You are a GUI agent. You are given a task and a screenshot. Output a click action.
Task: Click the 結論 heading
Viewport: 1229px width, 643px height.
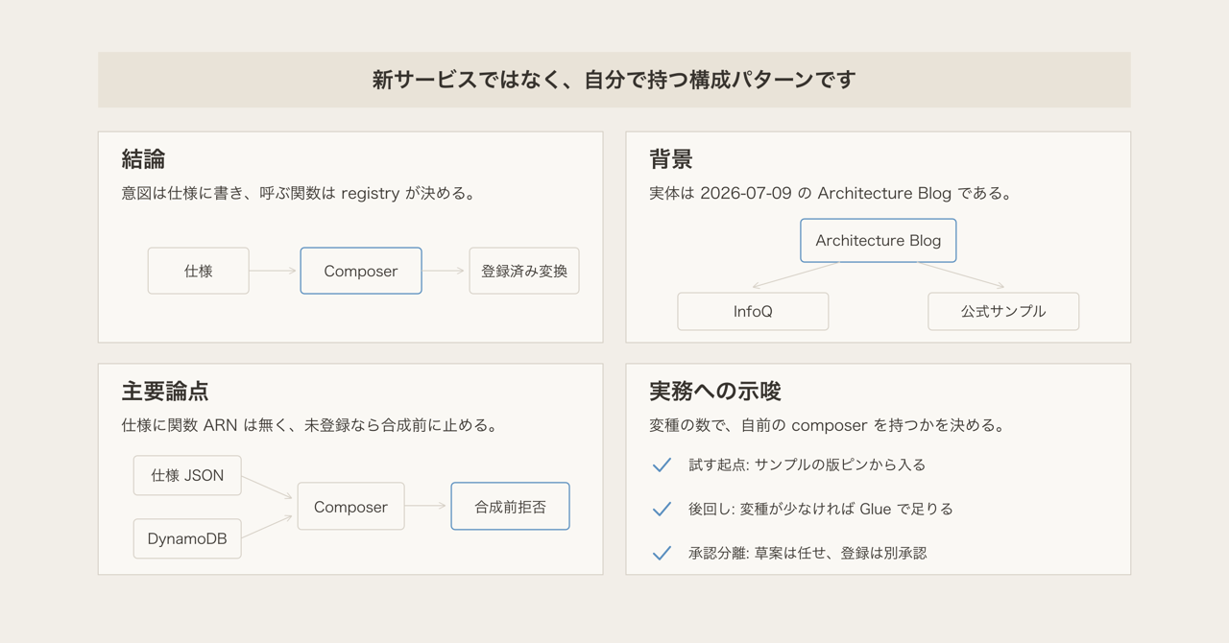coord(143,159)
